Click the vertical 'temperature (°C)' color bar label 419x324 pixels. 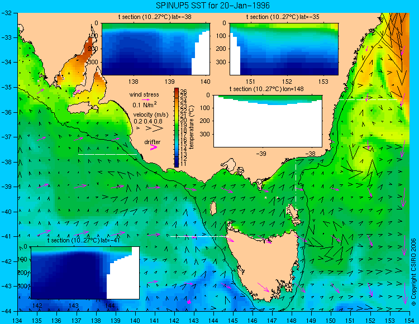[191, 127]
